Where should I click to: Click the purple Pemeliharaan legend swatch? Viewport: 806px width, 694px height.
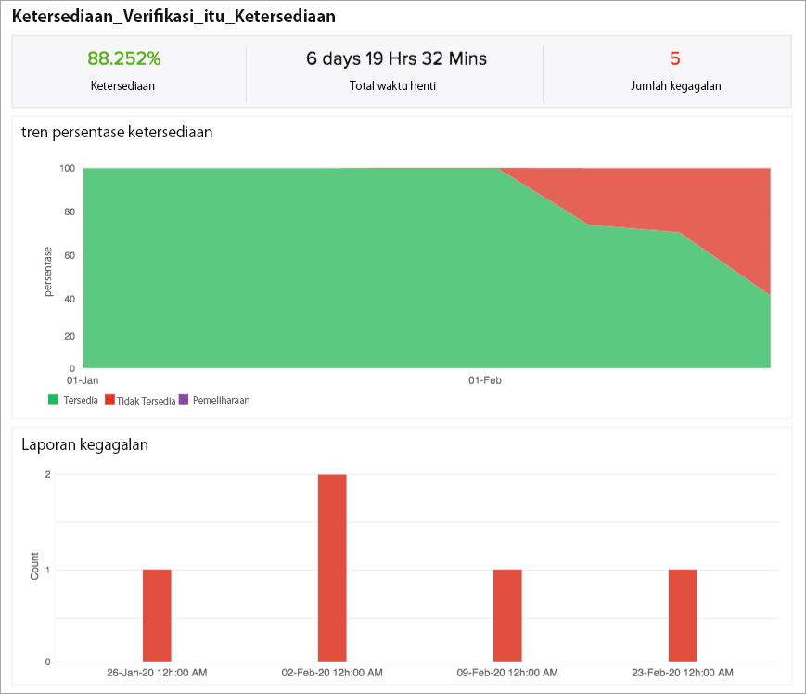[184, 400]
